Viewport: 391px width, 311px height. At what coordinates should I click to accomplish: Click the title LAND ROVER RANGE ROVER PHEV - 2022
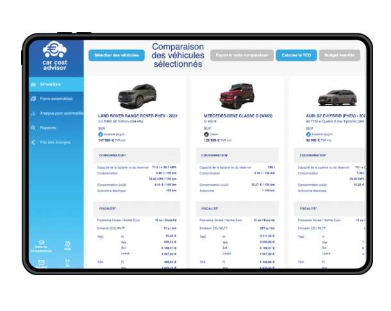tap(138, 115)
